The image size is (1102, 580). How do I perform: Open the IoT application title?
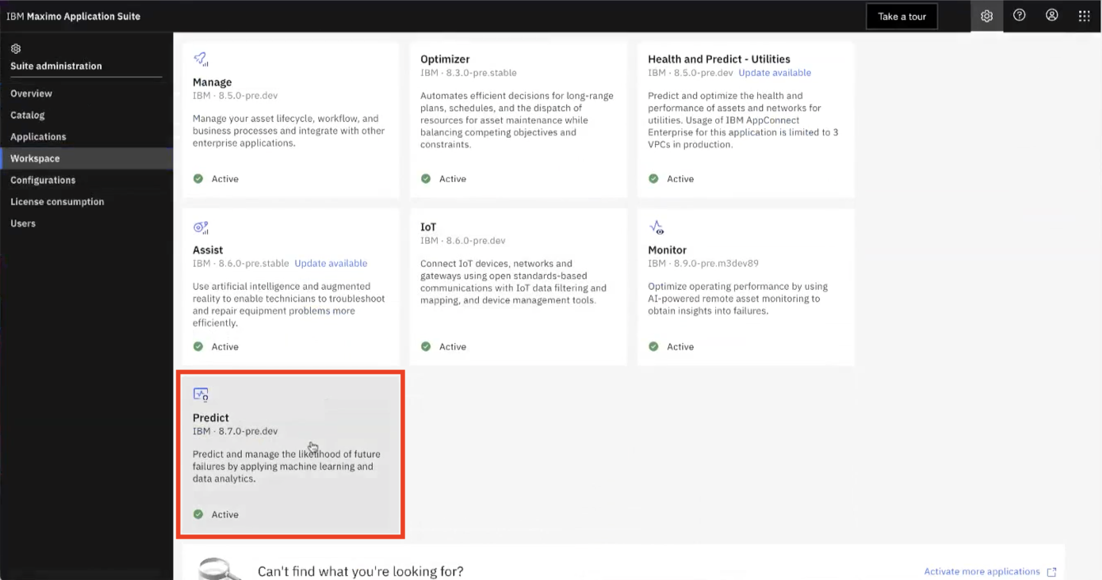click(x=428, y=227)
